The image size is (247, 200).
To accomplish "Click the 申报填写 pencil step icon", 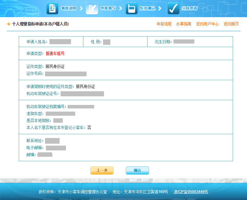I will [92, 8].
